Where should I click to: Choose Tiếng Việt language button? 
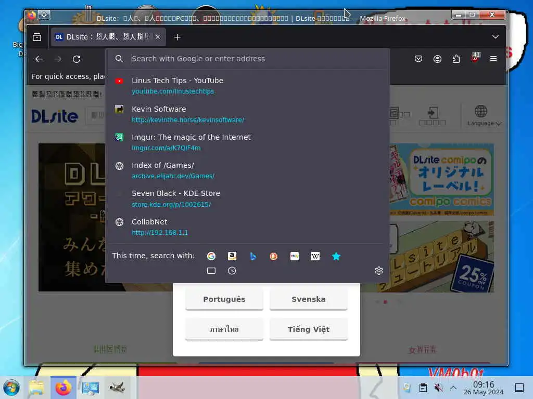[309, 329]
